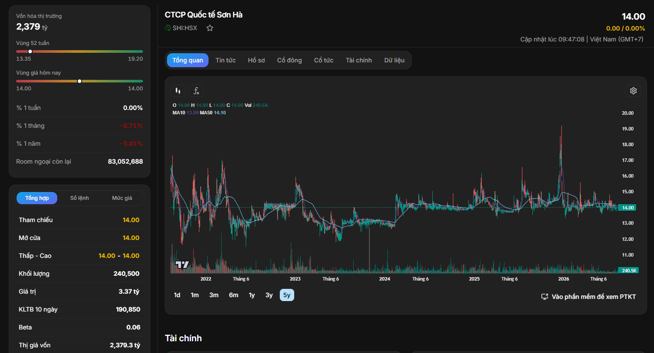Set chart range to 3m
Screen dimensions: 654x353
pyautogui.click(x=214, y=295)
